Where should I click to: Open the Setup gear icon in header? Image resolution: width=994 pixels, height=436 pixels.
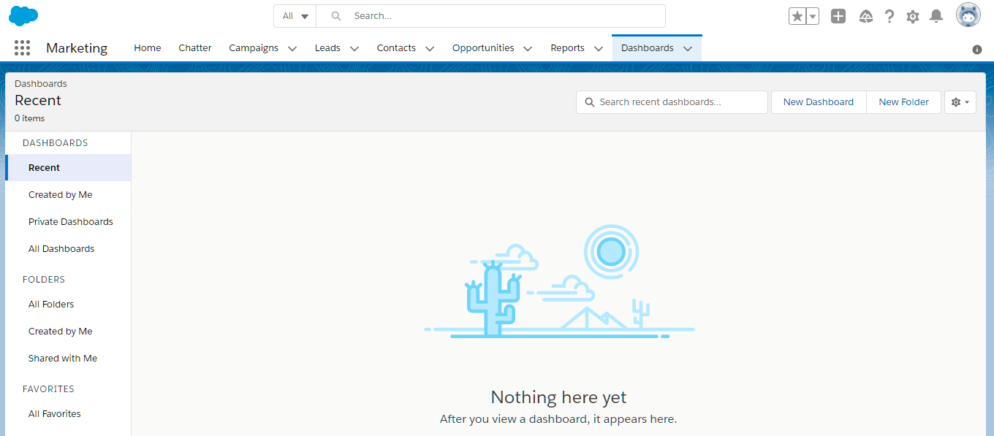coord(913,16)
